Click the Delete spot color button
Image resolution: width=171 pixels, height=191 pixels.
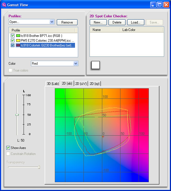pyautogui.click(x=117, y=22)
